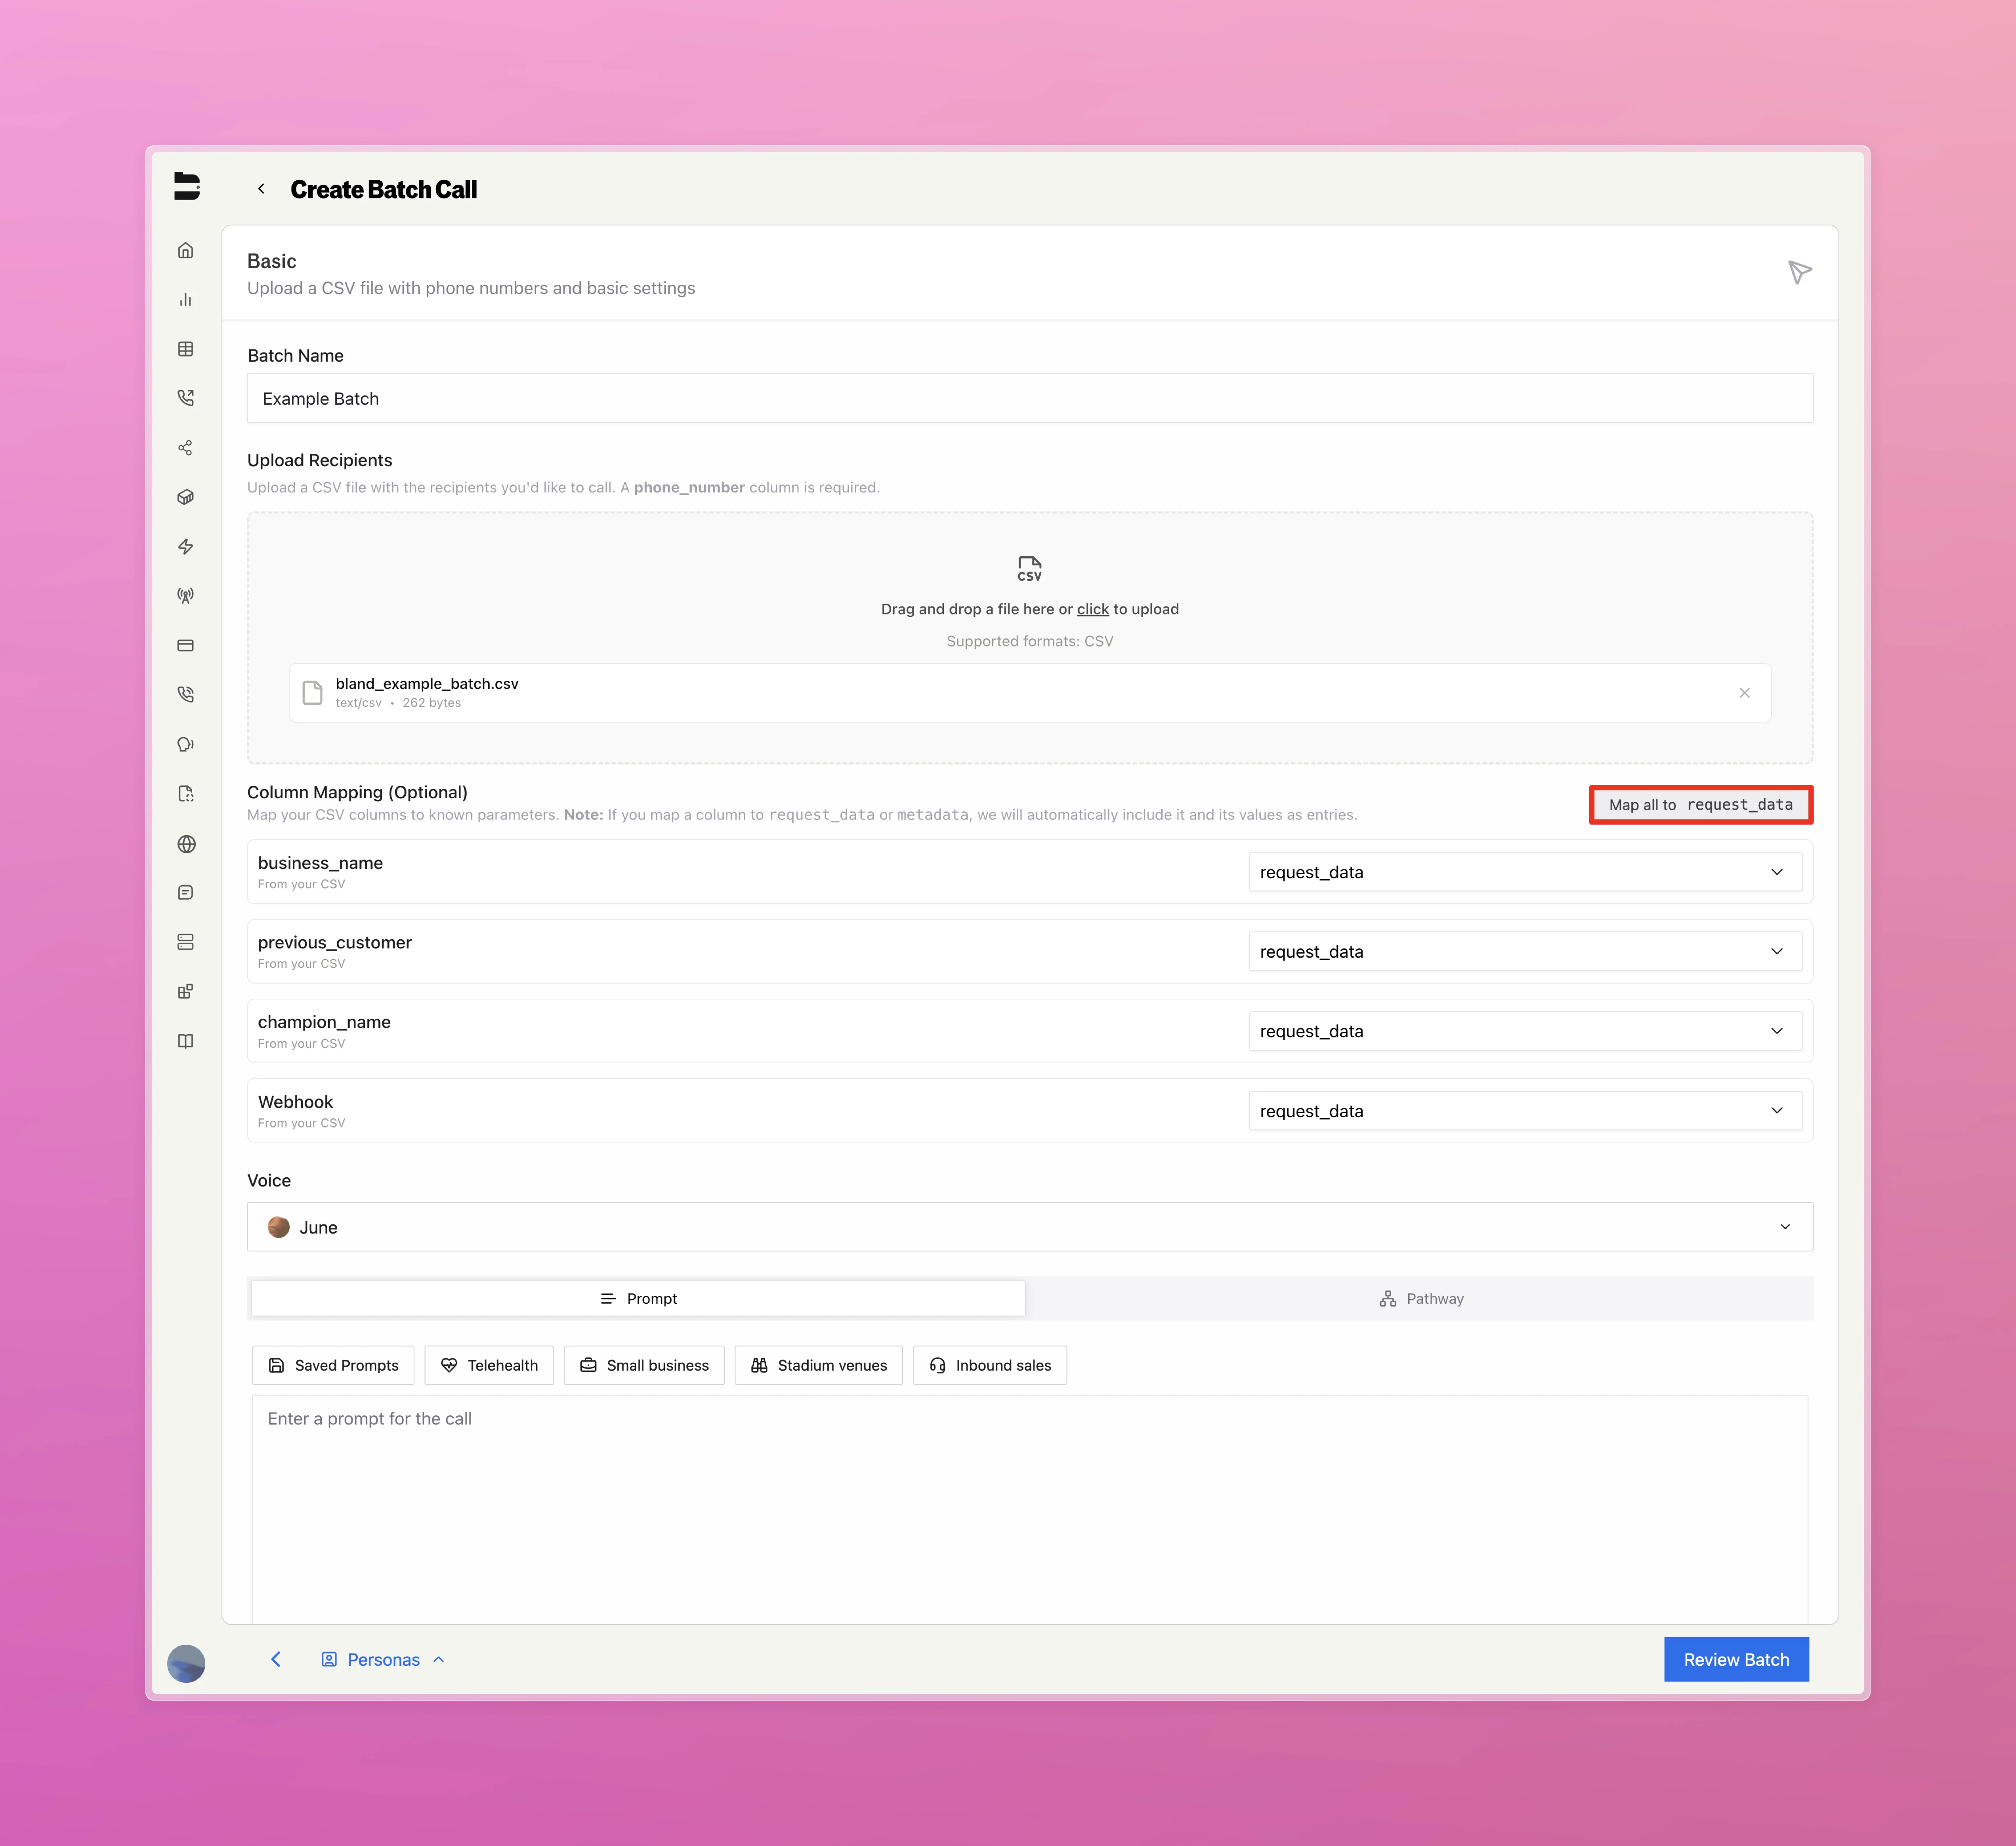The image size is (2016, 1846).
Task: Choose the Small business prompt template
Action: (644, 1365)
